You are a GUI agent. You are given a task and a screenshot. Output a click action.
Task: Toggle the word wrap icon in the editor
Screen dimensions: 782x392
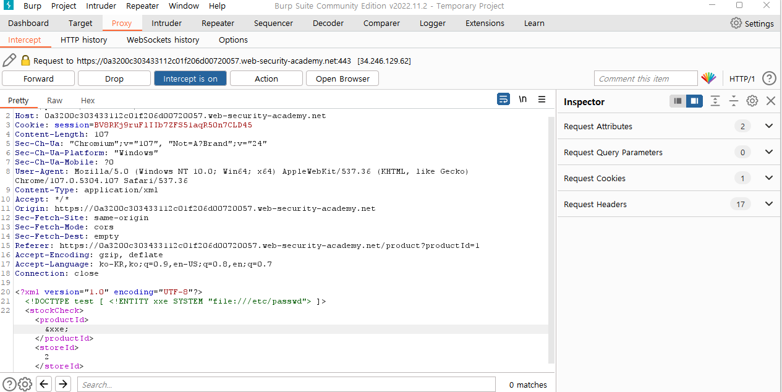[503, 99]
